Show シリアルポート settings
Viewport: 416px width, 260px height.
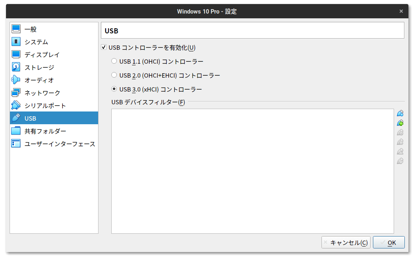pos(54,106)
